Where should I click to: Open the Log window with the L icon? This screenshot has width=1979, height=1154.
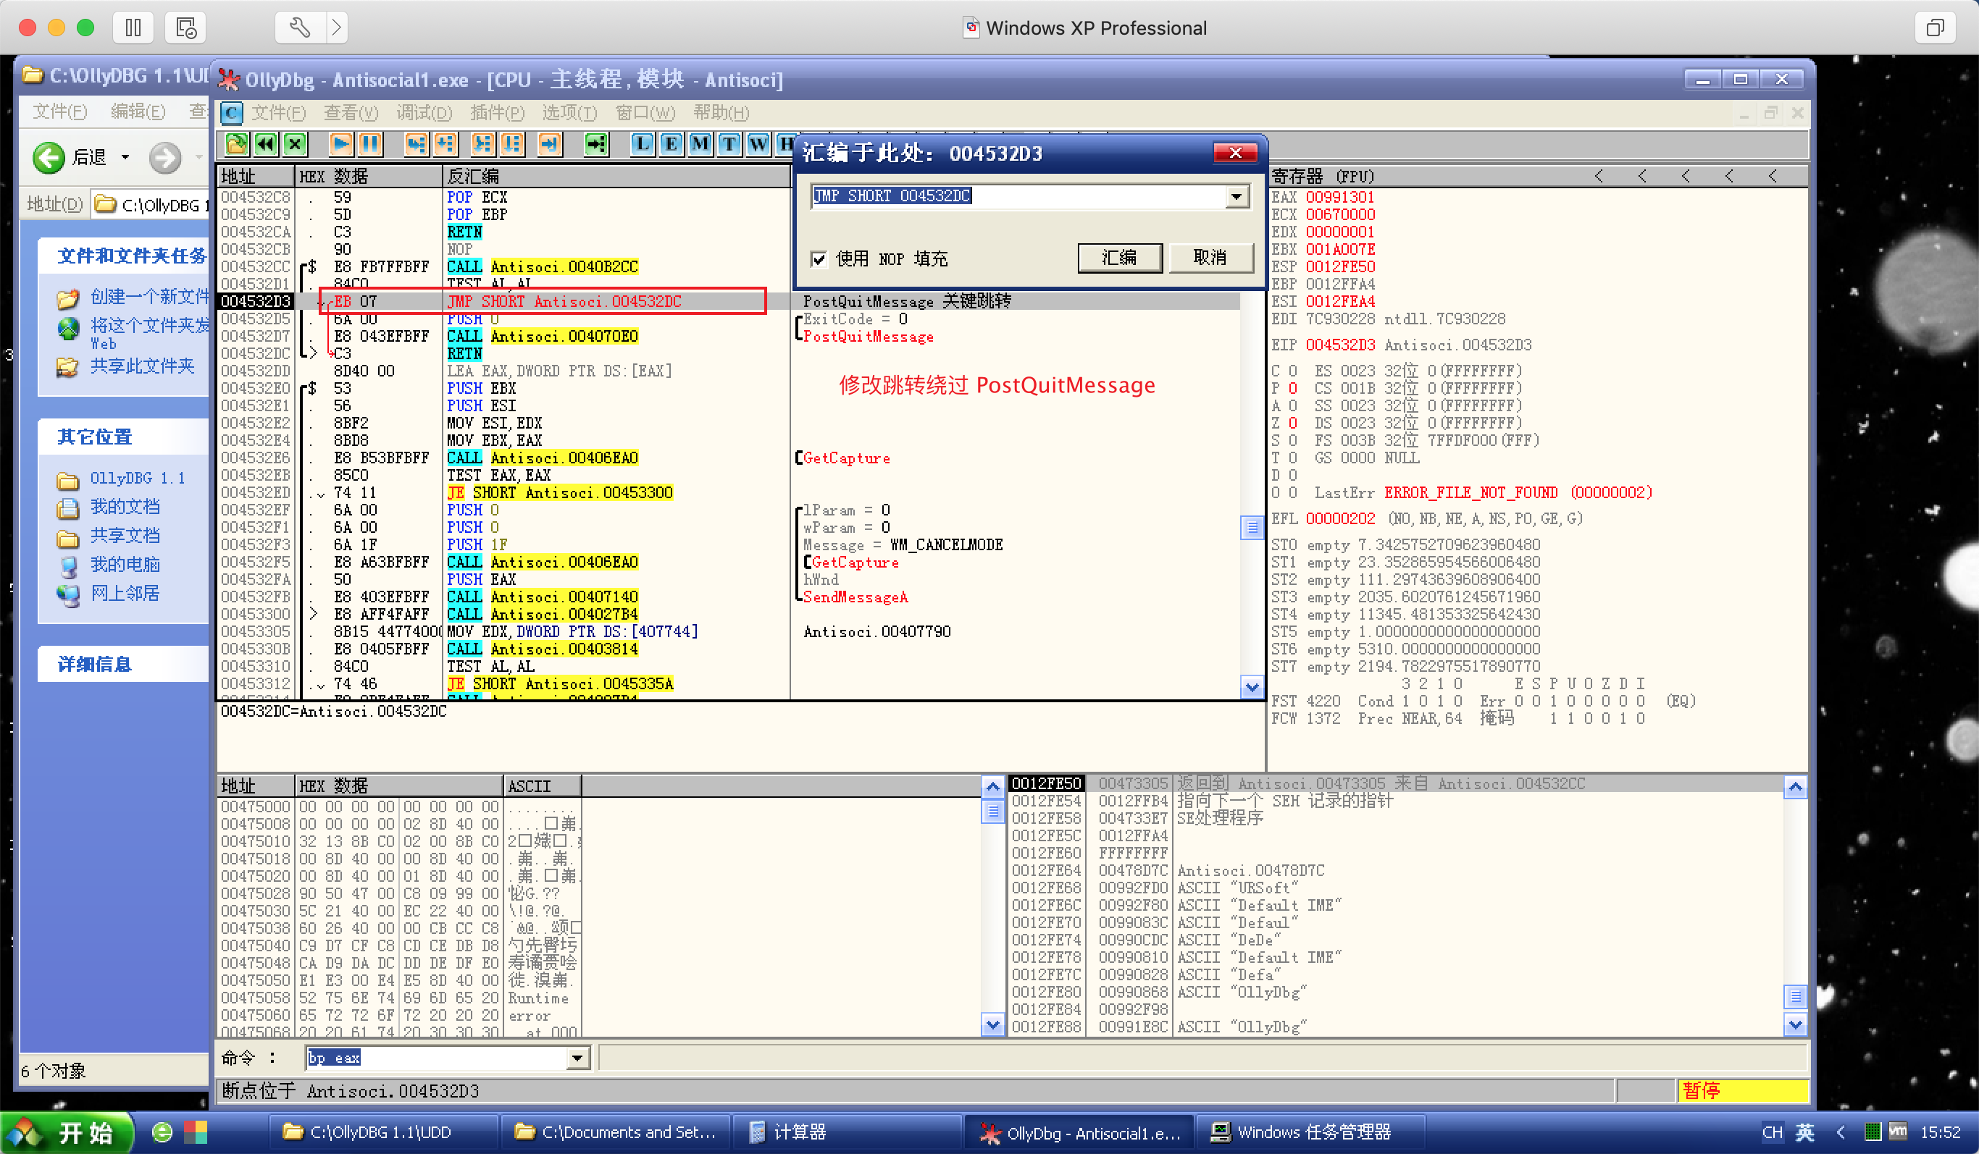point(642,143)
